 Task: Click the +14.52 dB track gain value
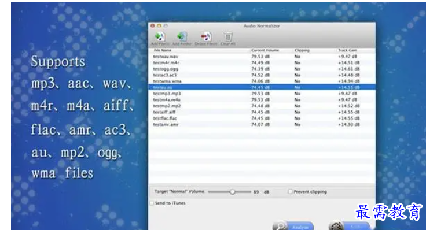click(x=349, y=106)
